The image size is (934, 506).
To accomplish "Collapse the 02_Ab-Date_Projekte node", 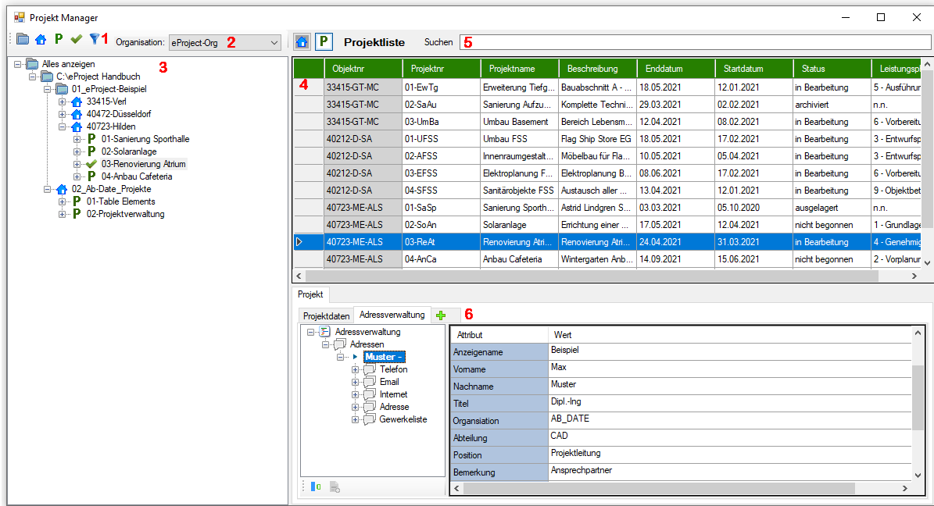I will pyautogui.click(x=48, y=189).
